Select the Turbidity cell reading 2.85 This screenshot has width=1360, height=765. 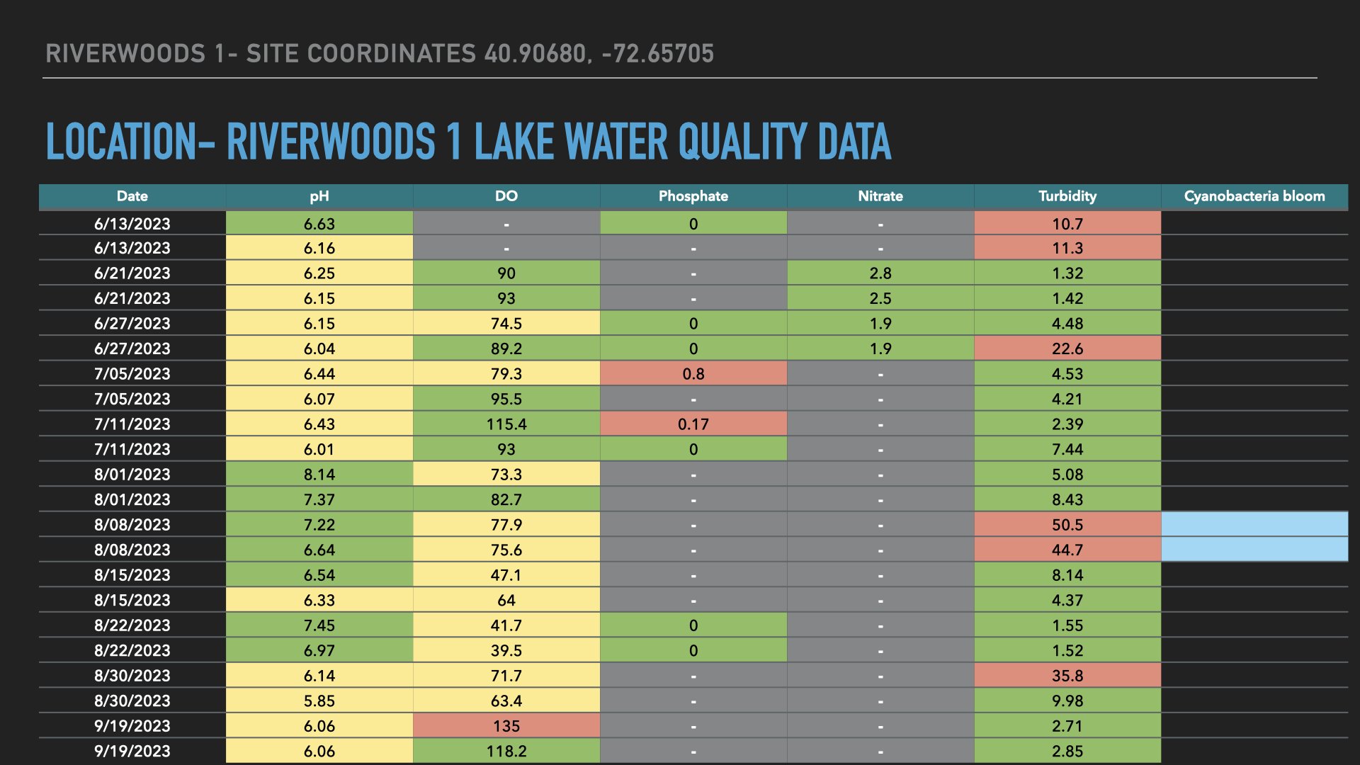tap(1067, 751)
